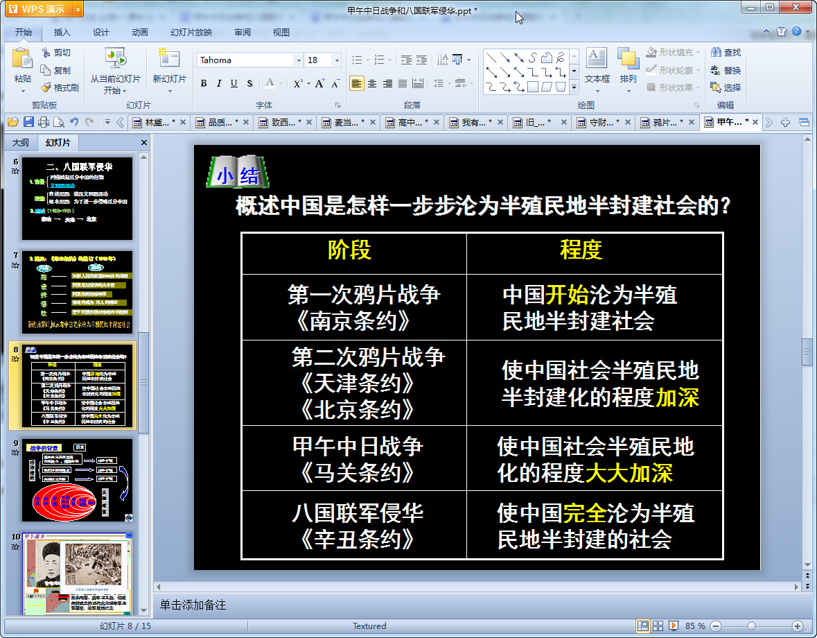817x638 pixels.
Task: Select distributed text alignment
Action: 418,83
